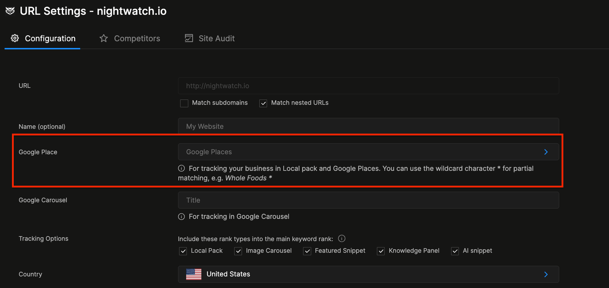Toggle the Featured Snippet checkbox
The image size is (609, 288).
coord(307,251)
